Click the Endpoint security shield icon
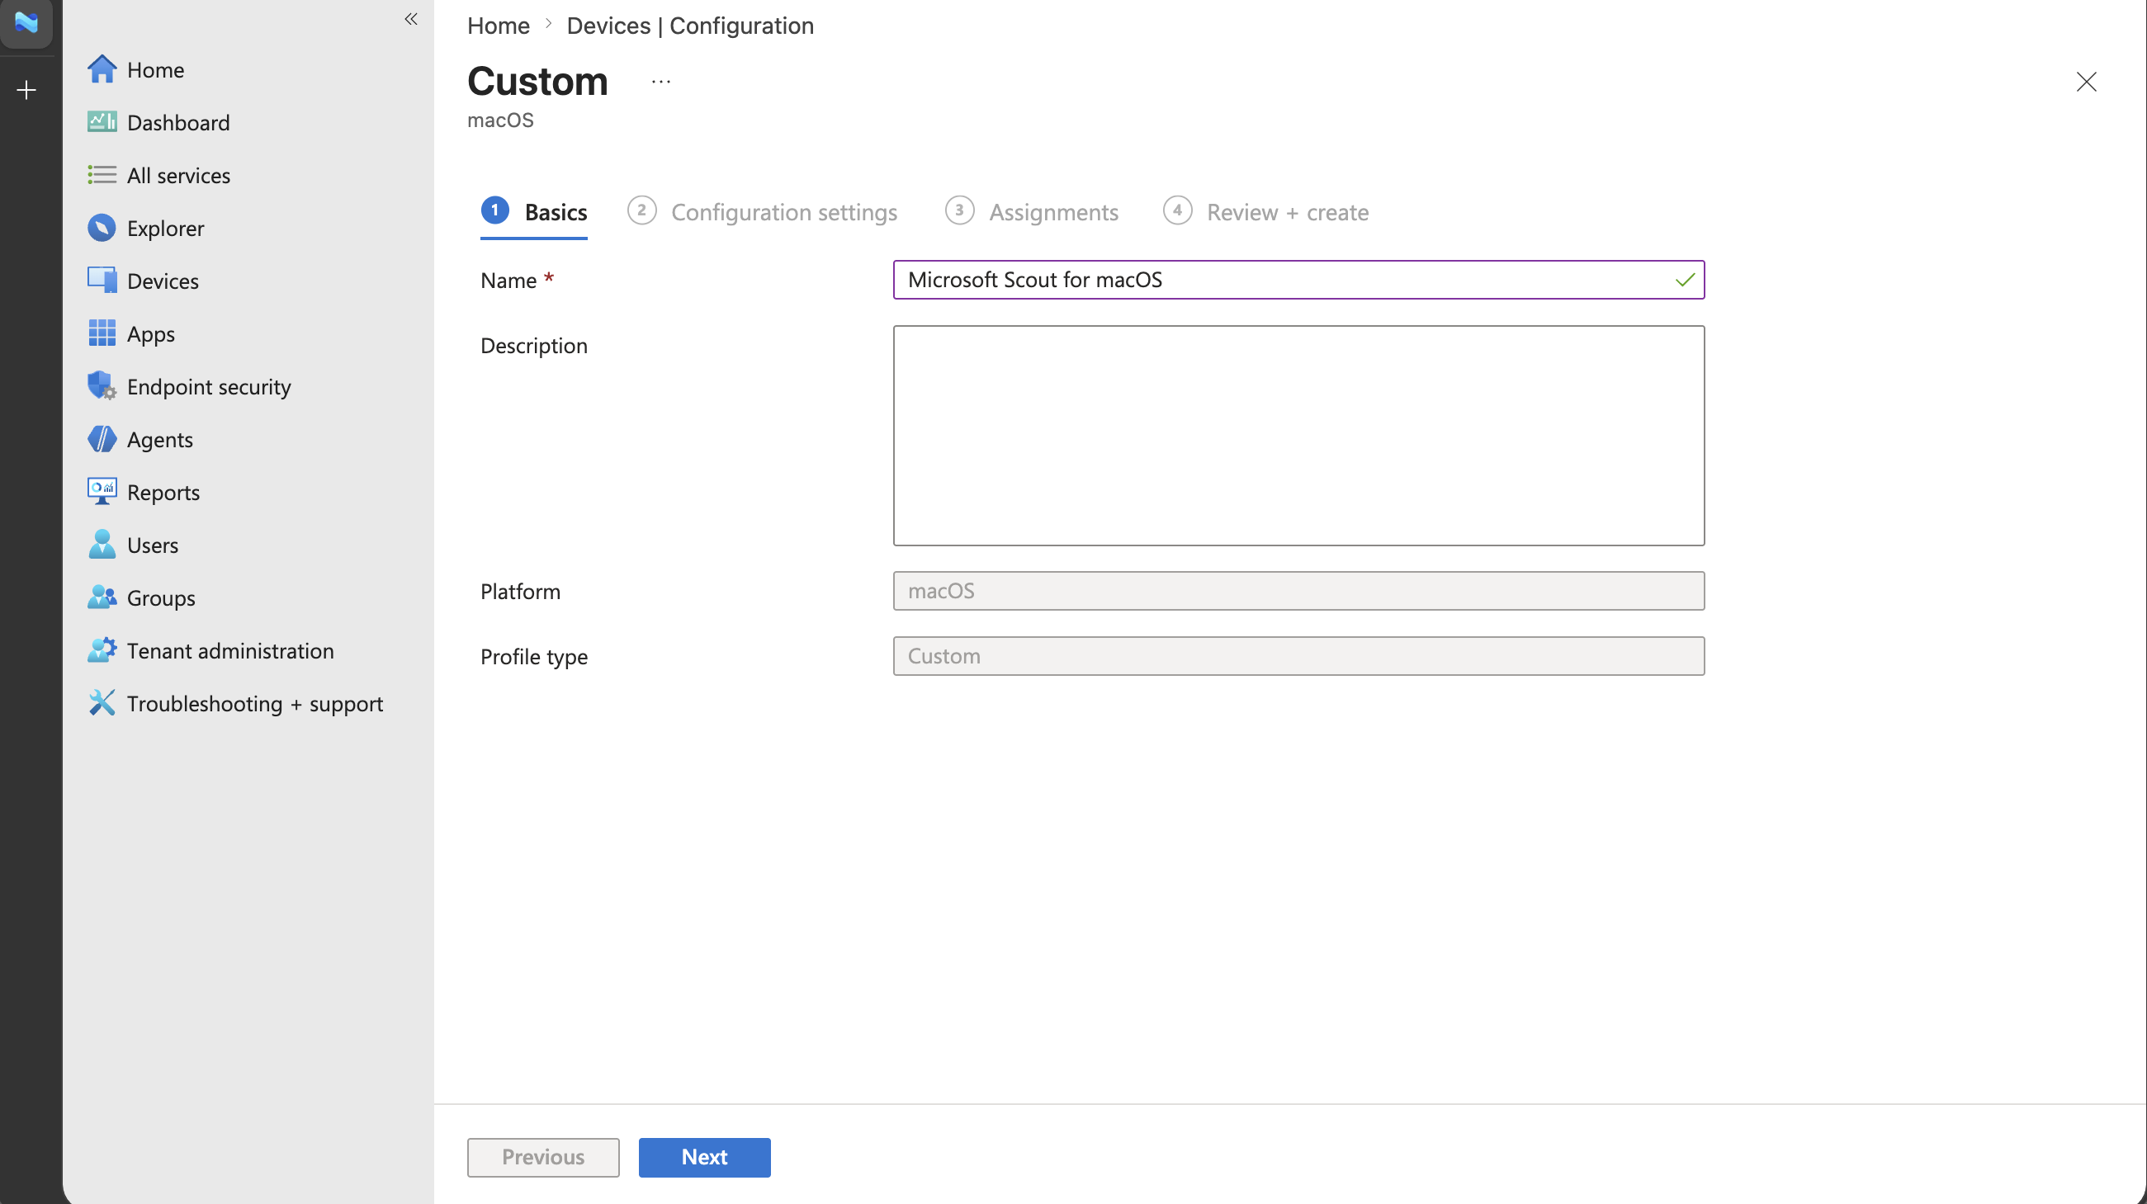Screen dimensions: 2147x1204 (102, 385)
